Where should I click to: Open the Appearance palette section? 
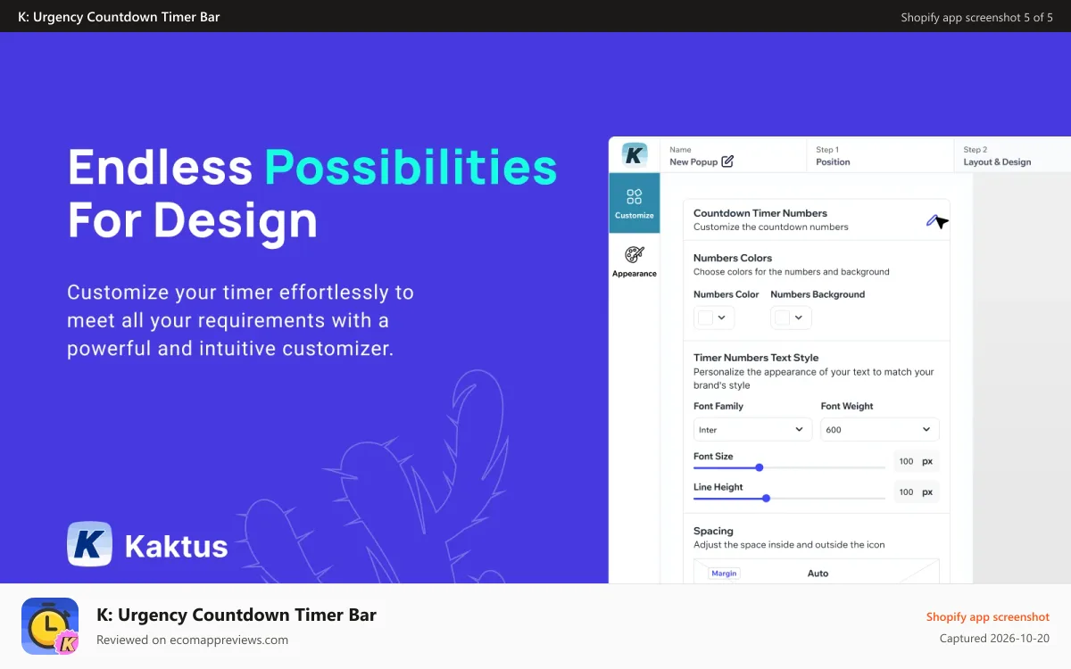(x=635, y=262)
